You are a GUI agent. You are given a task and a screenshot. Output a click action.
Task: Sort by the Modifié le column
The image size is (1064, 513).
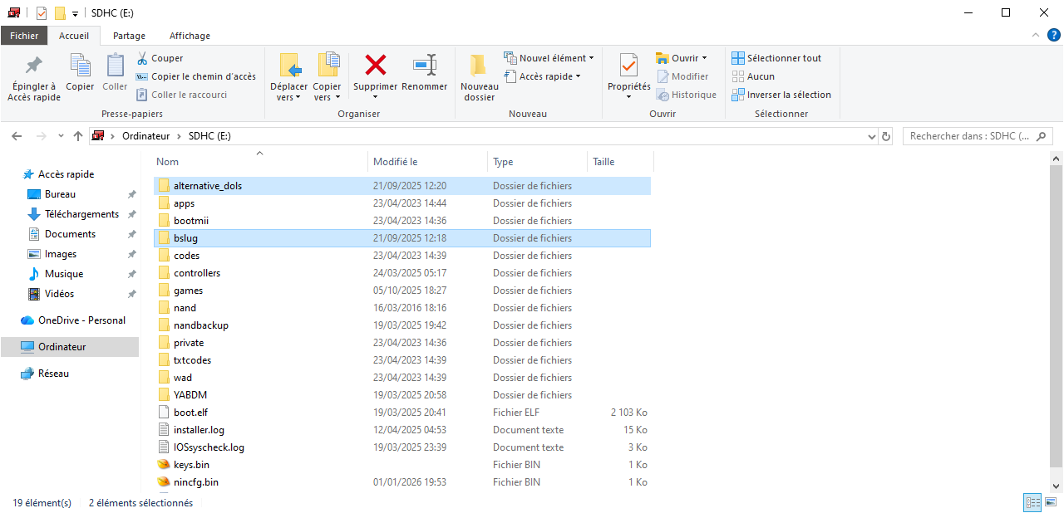427,162
